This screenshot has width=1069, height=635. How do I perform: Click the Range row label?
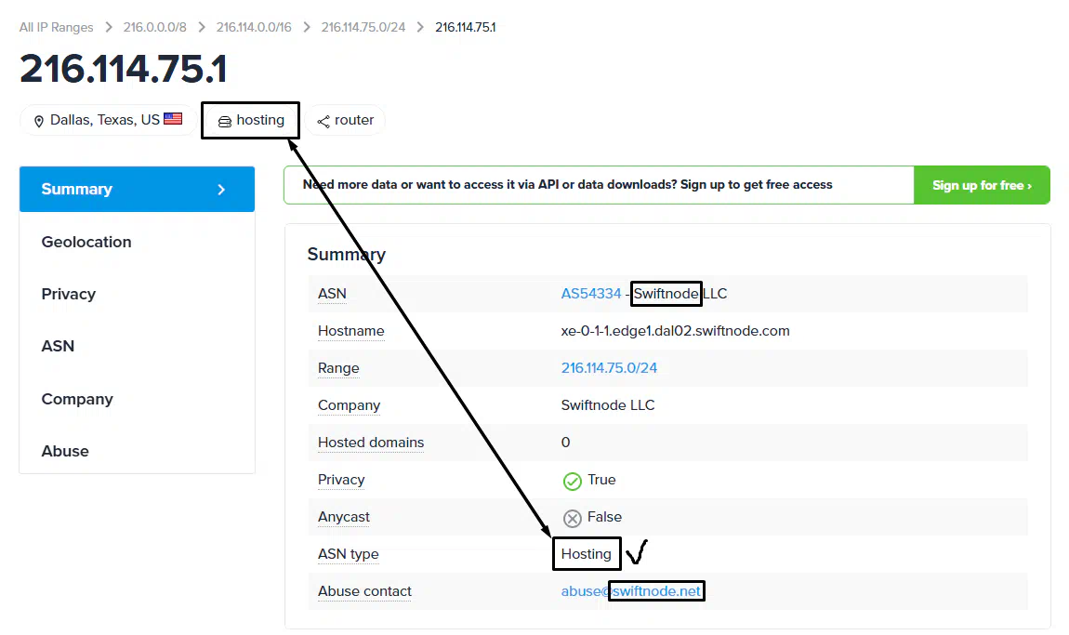(338, 368)
